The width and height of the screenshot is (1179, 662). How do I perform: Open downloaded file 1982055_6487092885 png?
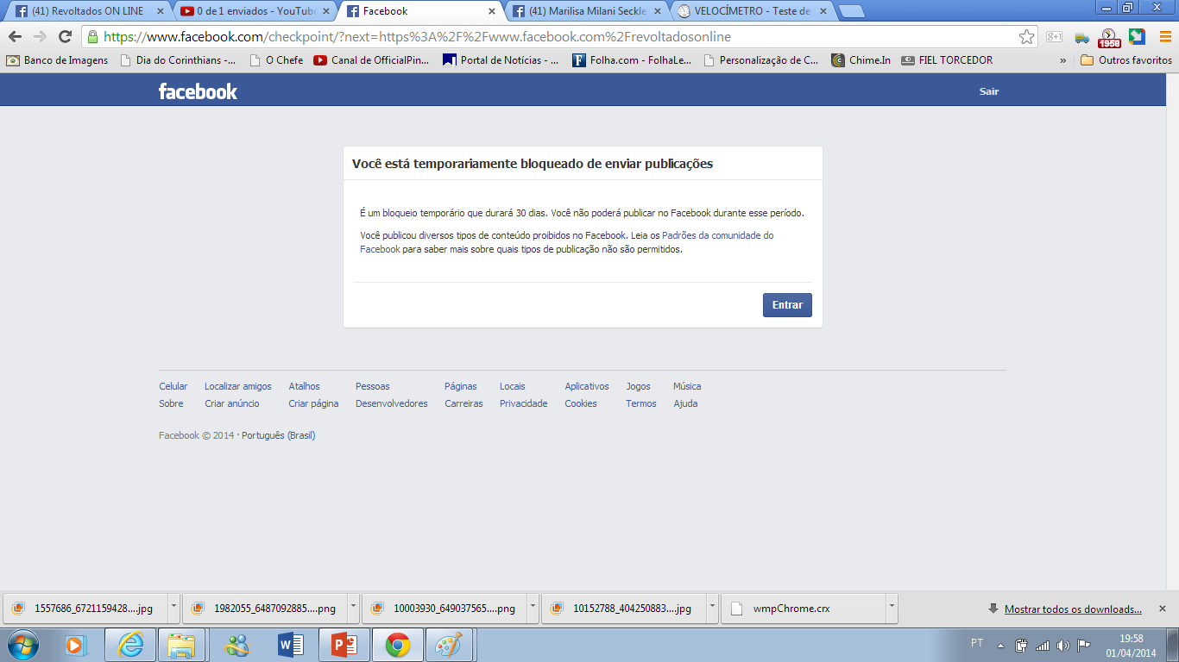[264, 609]
